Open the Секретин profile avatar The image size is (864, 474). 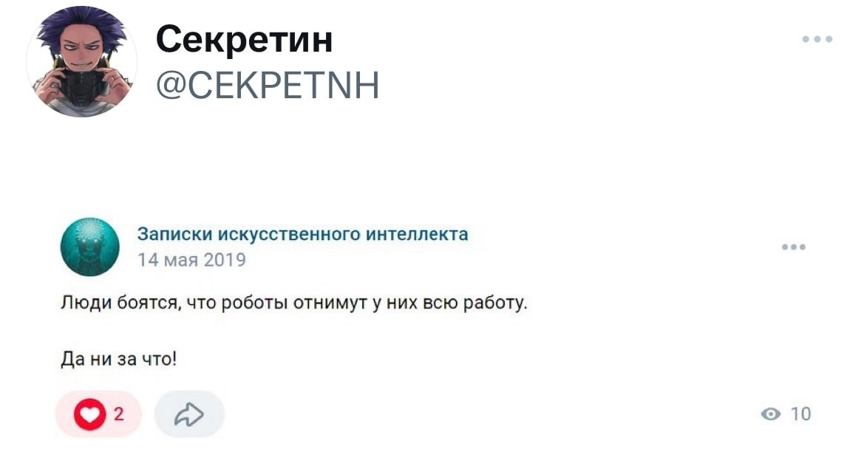click(x=81, y=61)
